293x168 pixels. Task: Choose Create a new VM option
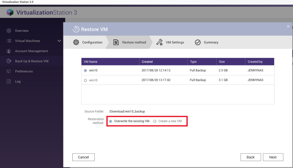(155, 121)
